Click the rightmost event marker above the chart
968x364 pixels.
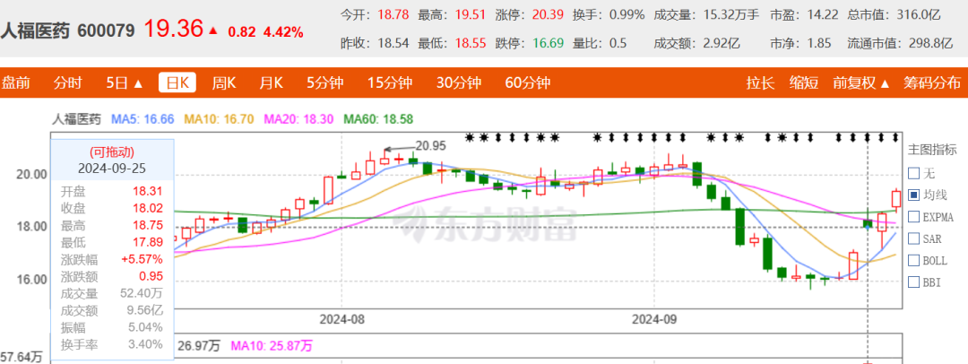coord(895,137)
